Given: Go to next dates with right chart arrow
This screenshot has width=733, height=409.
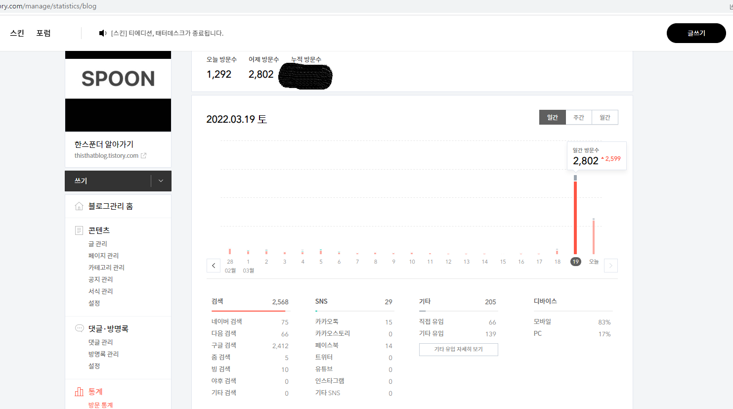Looking at the screenshot, I should tap(611, 266).
